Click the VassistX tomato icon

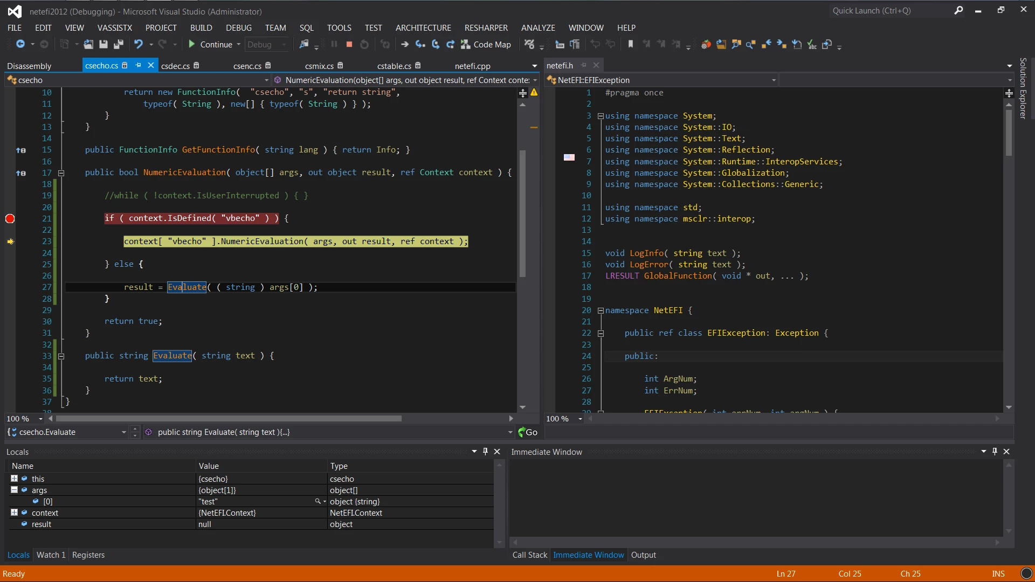tap(706, 45)
